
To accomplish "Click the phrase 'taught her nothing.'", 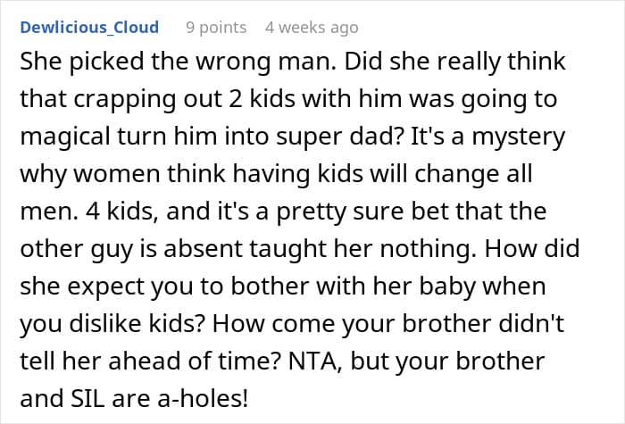I will pos(363,249).
